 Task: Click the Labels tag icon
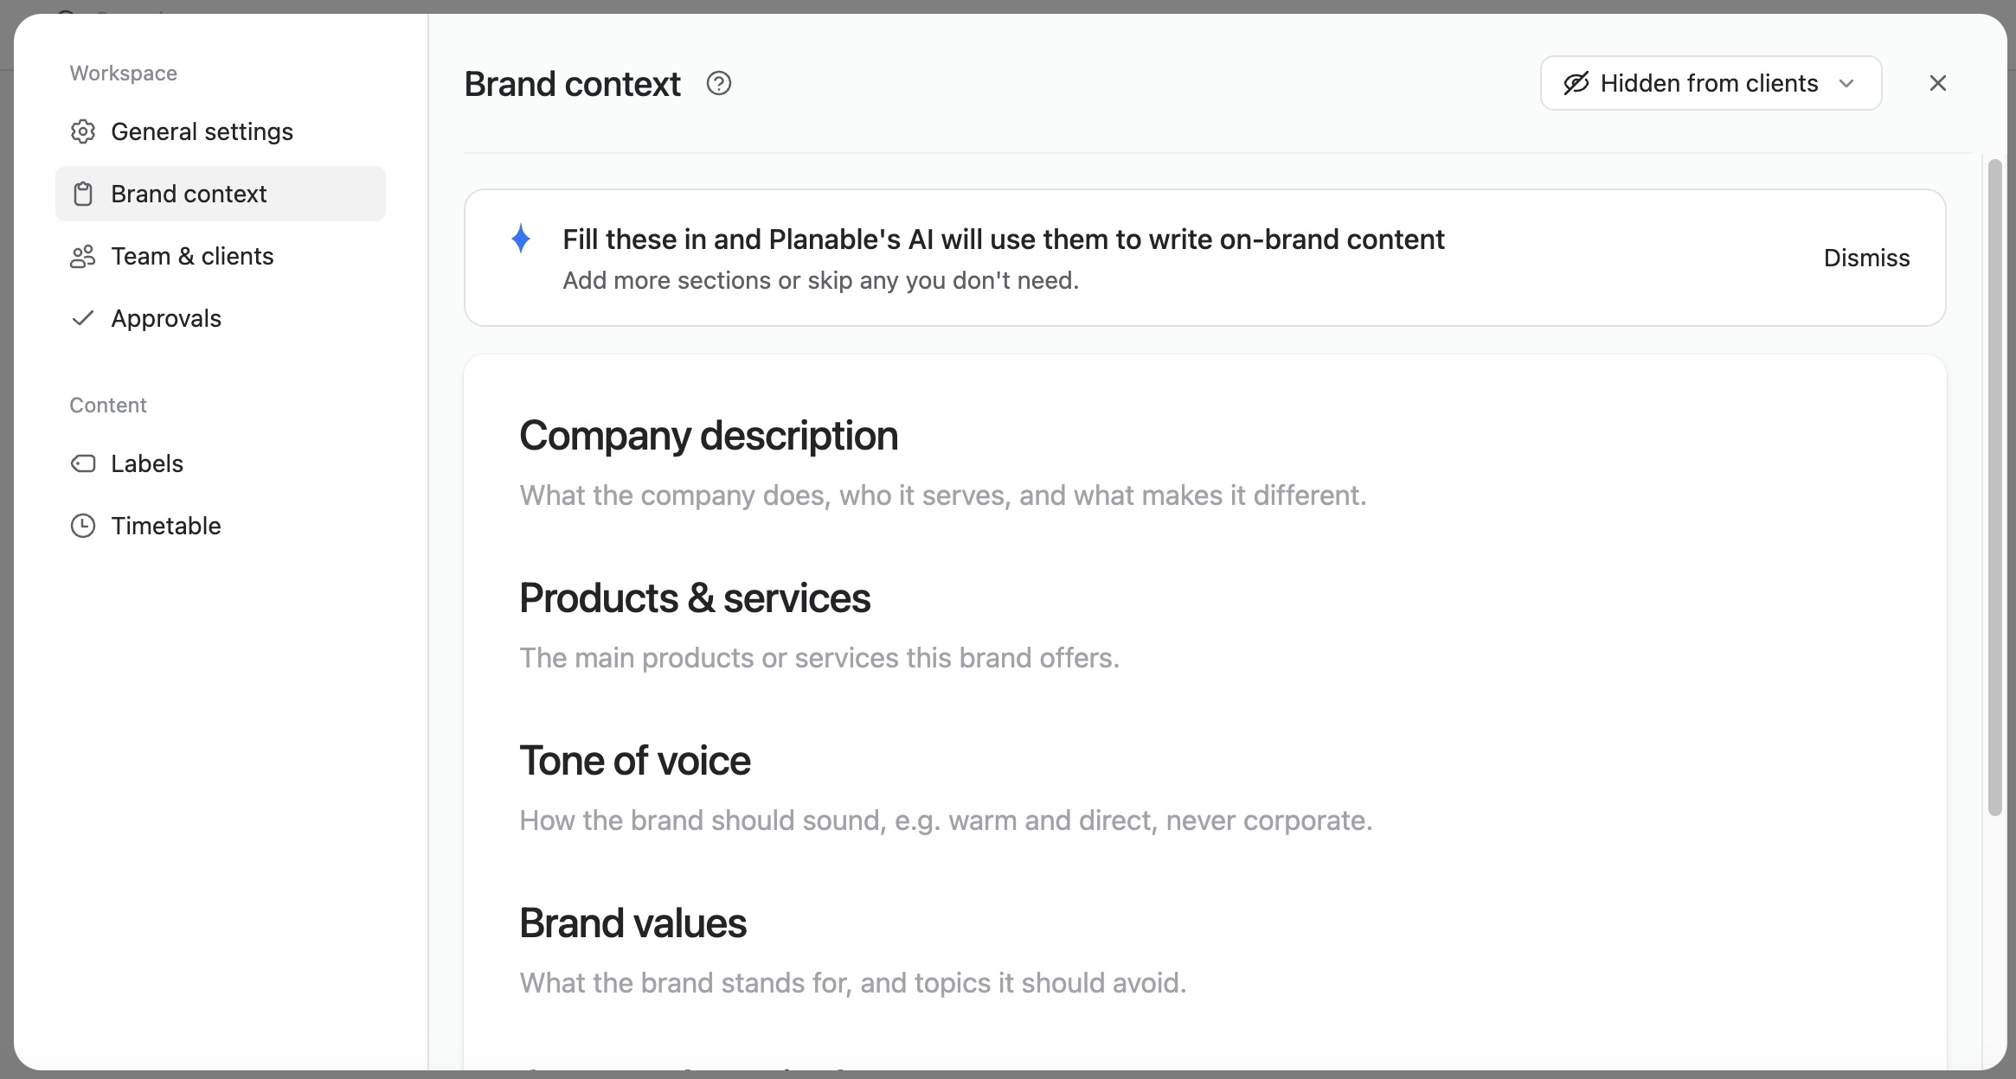point(83,463)
